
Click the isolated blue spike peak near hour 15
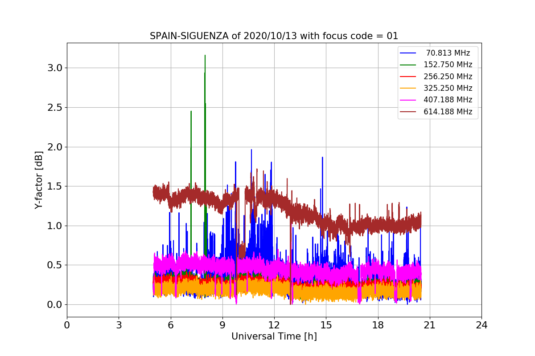[322, 158]
